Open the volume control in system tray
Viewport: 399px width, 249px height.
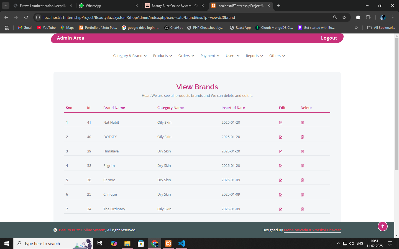tap(352, 243)
